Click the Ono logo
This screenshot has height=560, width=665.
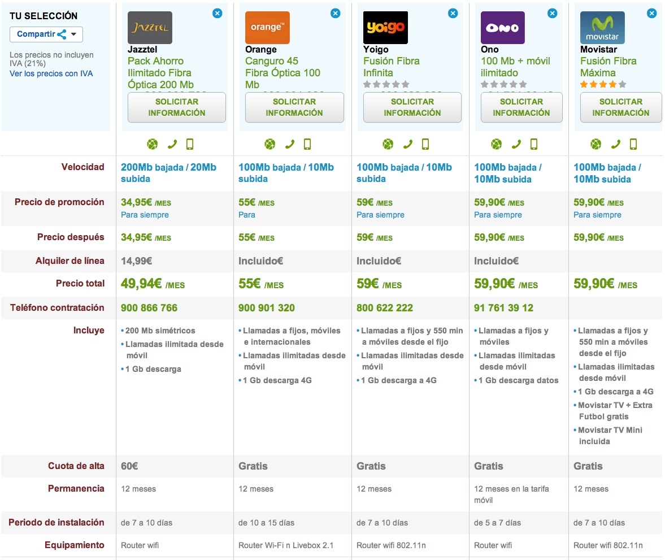point(503,28)
